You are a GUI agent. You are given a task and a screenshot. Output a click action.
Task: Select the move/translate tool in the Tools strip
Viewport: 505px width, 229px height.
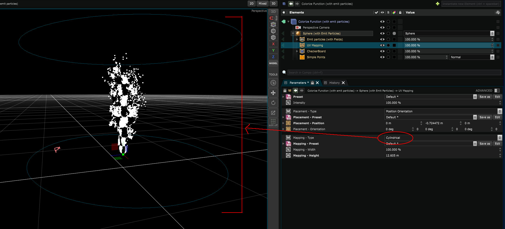pyautogui.click(x=273, y=93)
